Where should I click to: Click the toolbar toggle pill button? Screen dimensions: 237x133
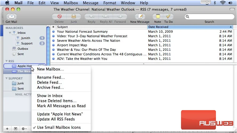[232, 9]
